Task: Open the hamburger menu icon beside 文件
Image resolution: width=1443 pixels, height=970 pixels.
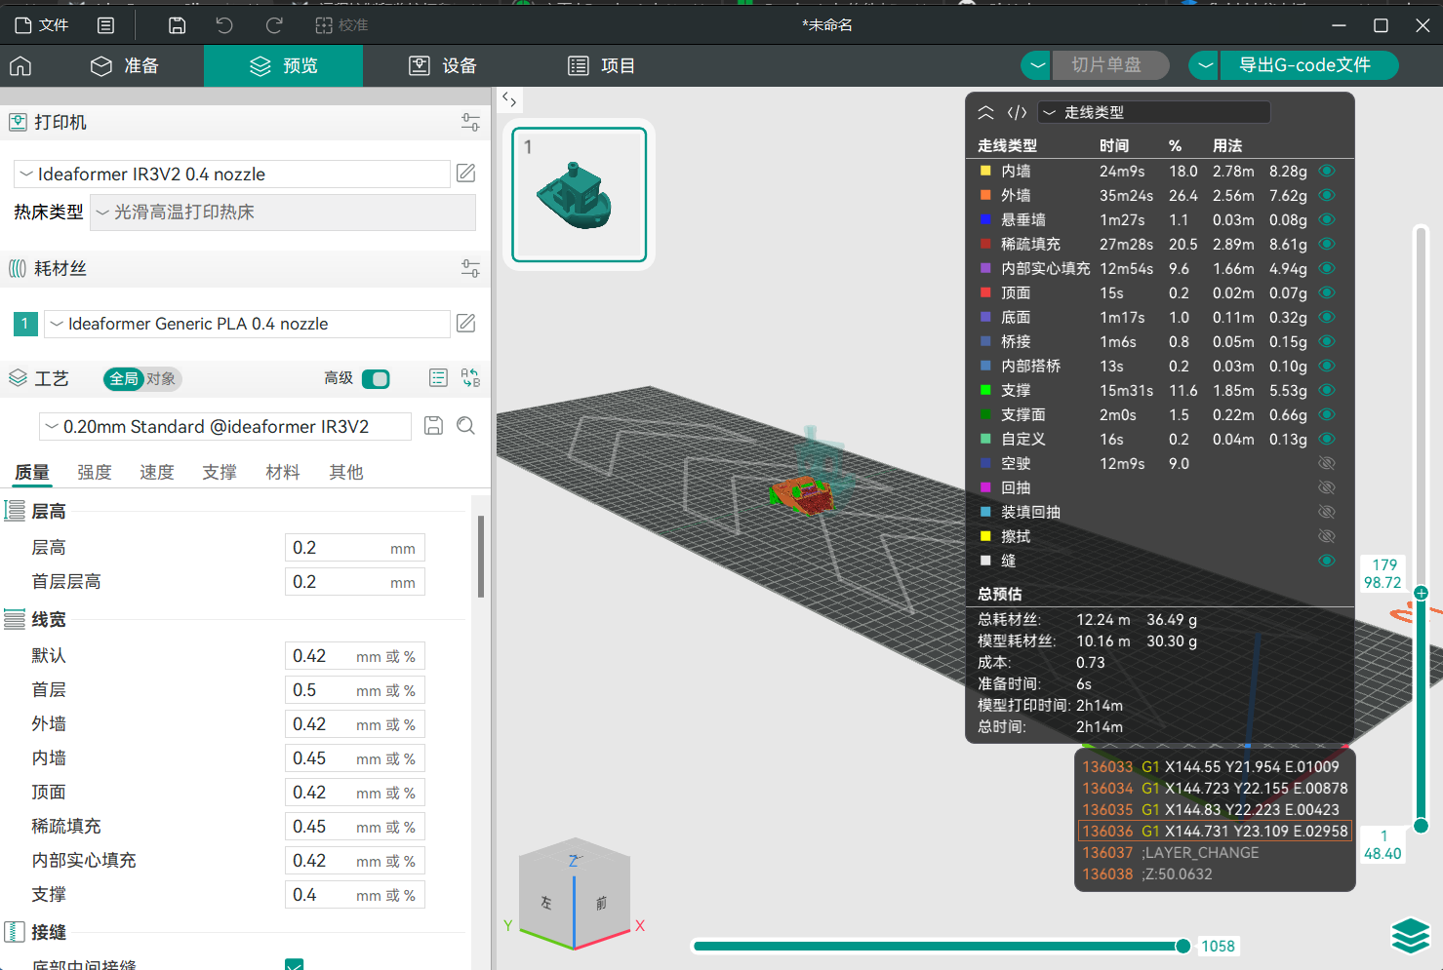Action: [106, 25]
